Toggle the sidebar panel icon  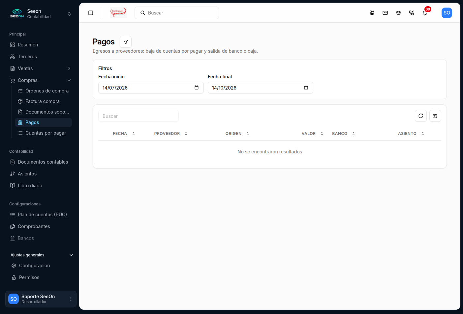coord(91,13)
